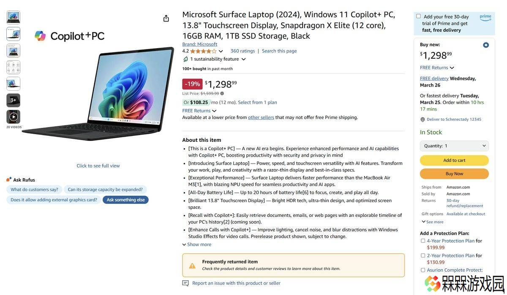Select the 3+ more images thumbnail
507x295 pixels.
14,100
